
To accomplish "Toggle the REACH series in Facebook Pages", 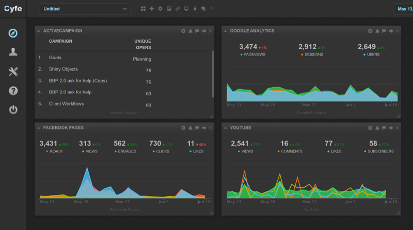I will coord(54,151).
